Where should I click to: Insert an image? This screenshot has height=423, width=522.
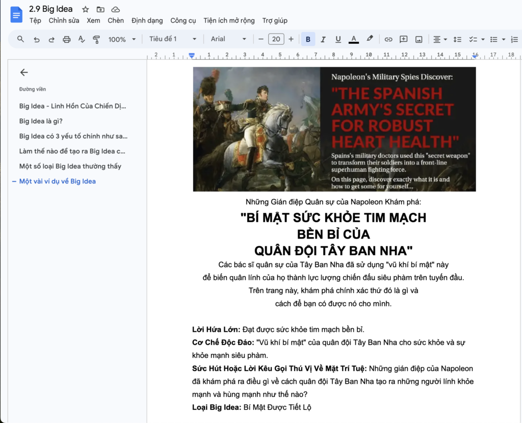point(419,39)
